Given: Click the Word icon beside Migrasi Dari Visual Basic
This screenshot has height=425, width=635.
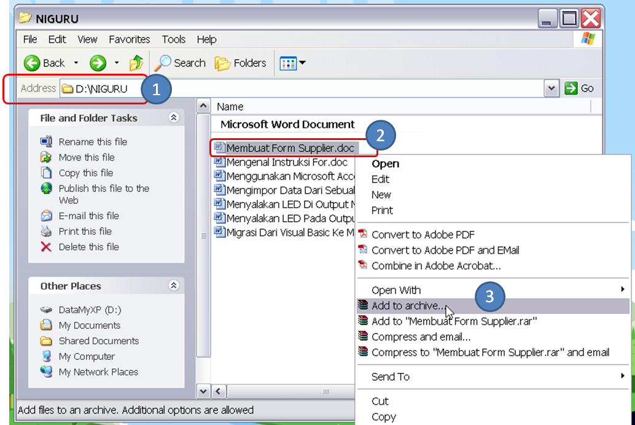Looking at the screenshot, I should tap(220, 232).
